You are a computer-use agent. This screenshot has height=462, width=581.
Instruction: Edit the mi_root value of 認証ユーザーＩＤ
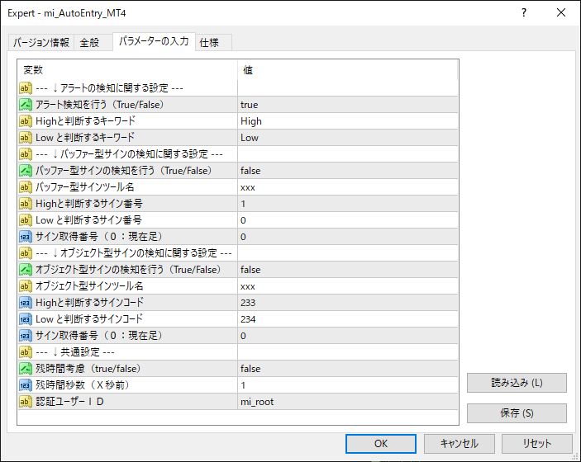click(347, 402)
